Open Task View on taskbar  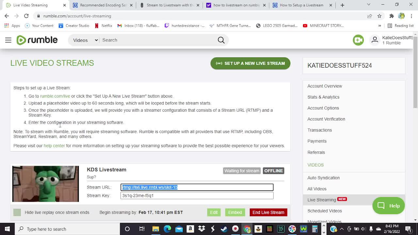point(142,229)
